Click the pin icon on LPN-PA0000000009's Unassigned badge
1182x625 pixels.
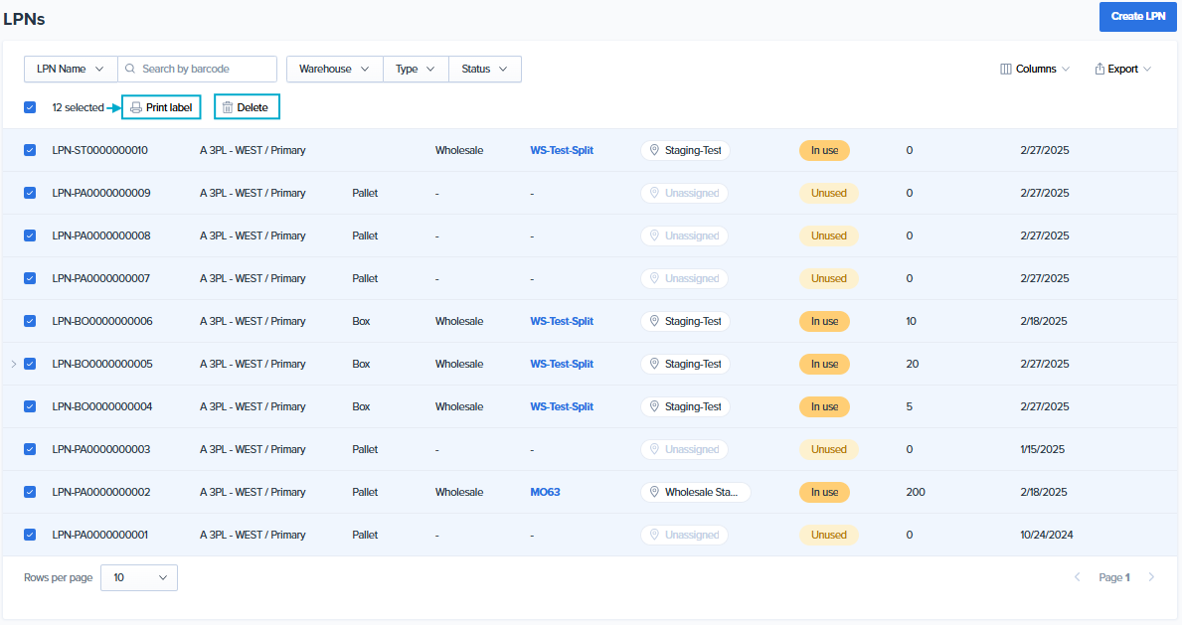(654, 193)
